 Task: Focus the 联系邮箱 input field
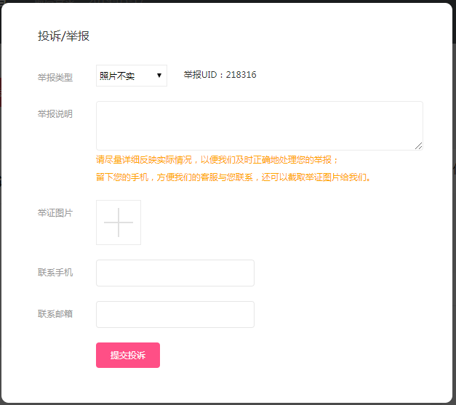pyautogui.click(x=175, y=314)
